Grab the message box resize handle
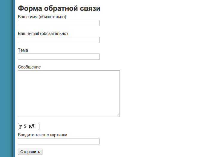This screenshot has height=157, width=199. (118, 115)
